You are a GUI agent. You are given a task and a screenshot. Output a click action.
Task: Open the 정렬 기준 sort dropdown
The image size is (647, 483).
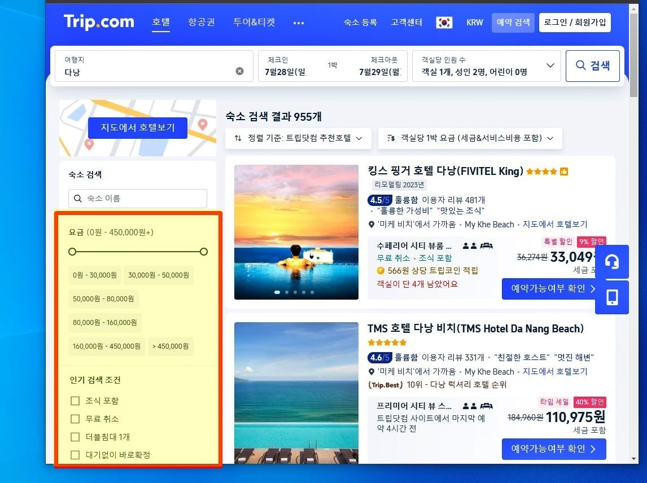[298, 138]
